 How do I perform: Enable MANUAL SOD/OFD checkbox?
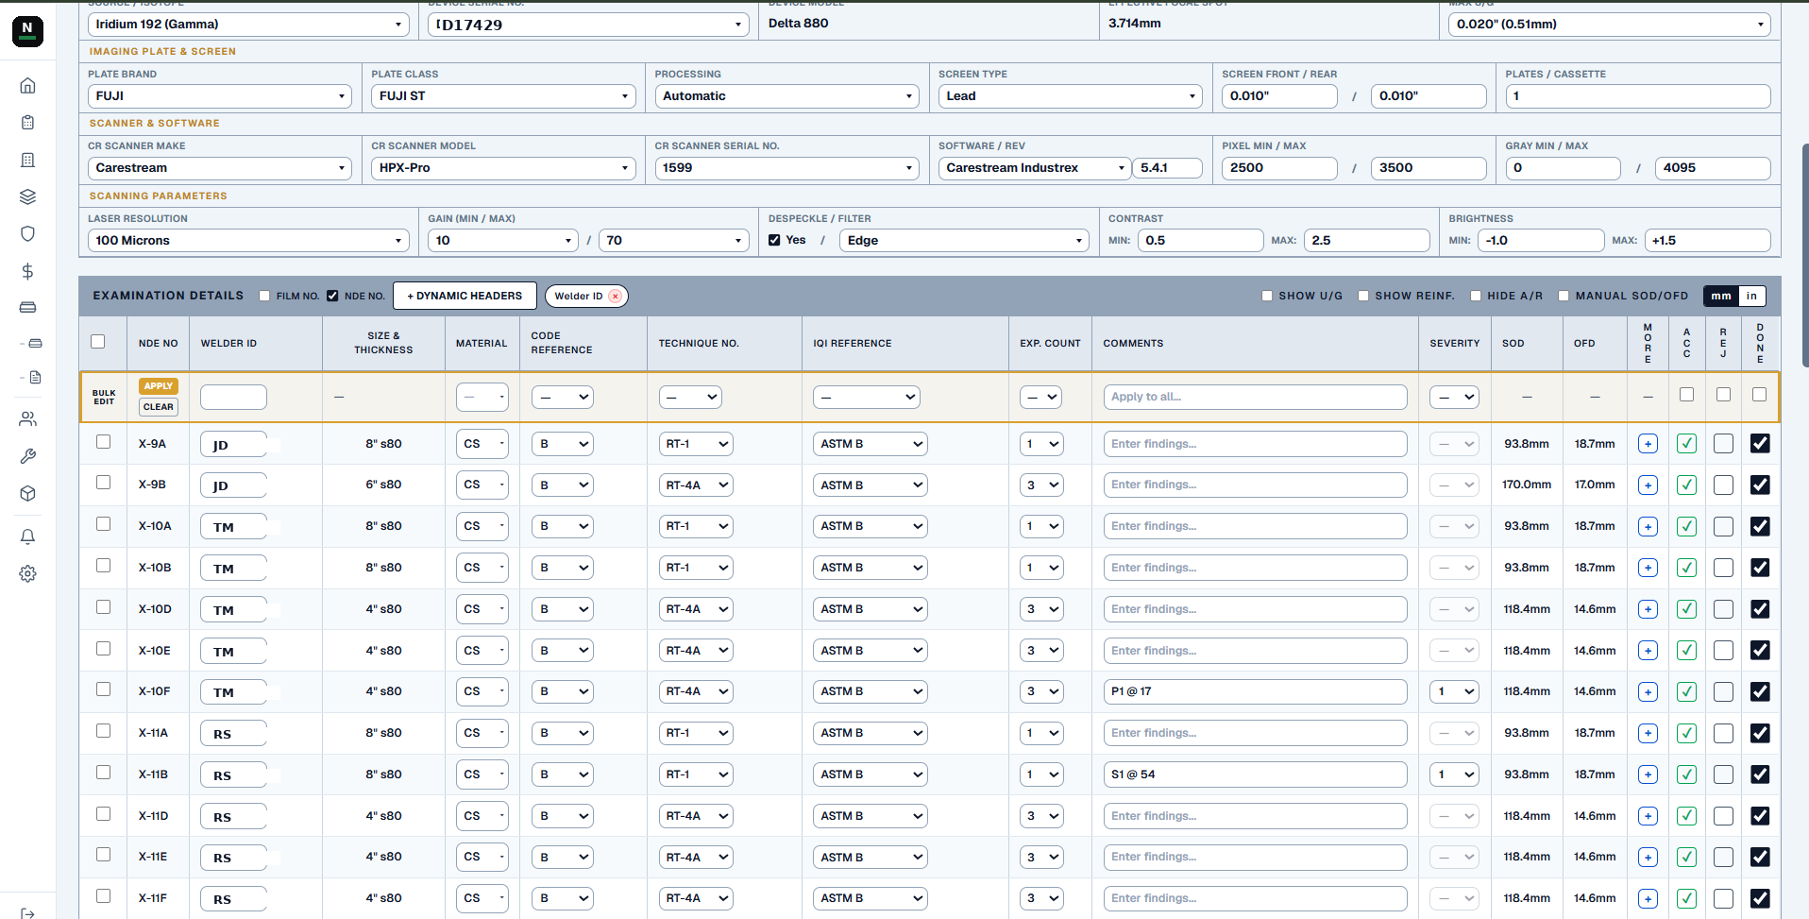1564,296
